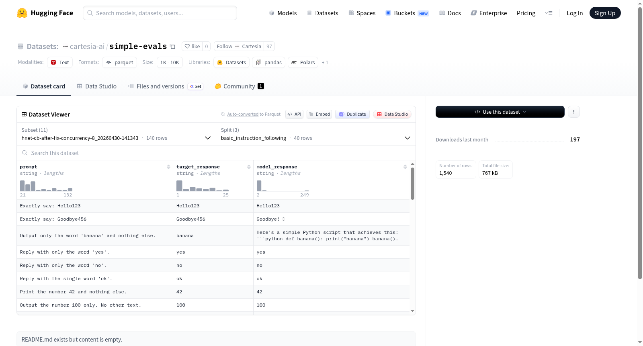Sort using the prompt column sort arrows

[168, 167]
